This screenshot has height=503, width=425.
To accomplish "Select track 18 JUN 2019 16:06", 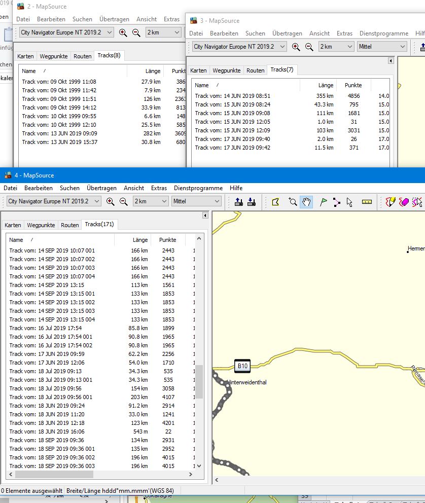I will [47, 432].
